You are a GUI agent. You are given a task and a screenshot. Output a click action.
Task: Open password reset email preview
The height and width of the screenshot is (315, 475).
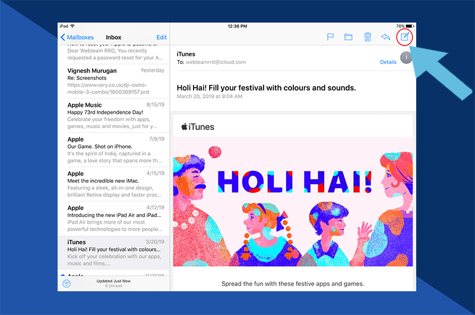114,54
